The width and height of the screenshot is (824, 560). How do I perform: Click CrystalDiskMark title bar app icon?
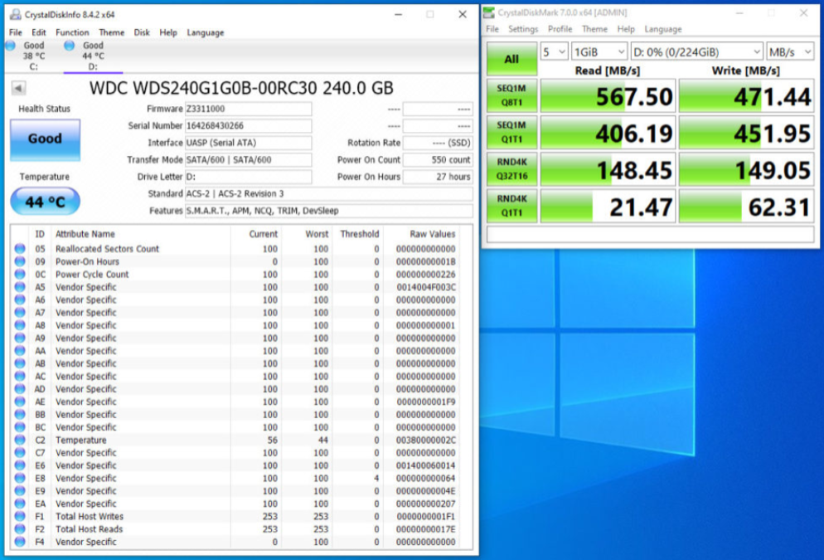click(489, 12)
